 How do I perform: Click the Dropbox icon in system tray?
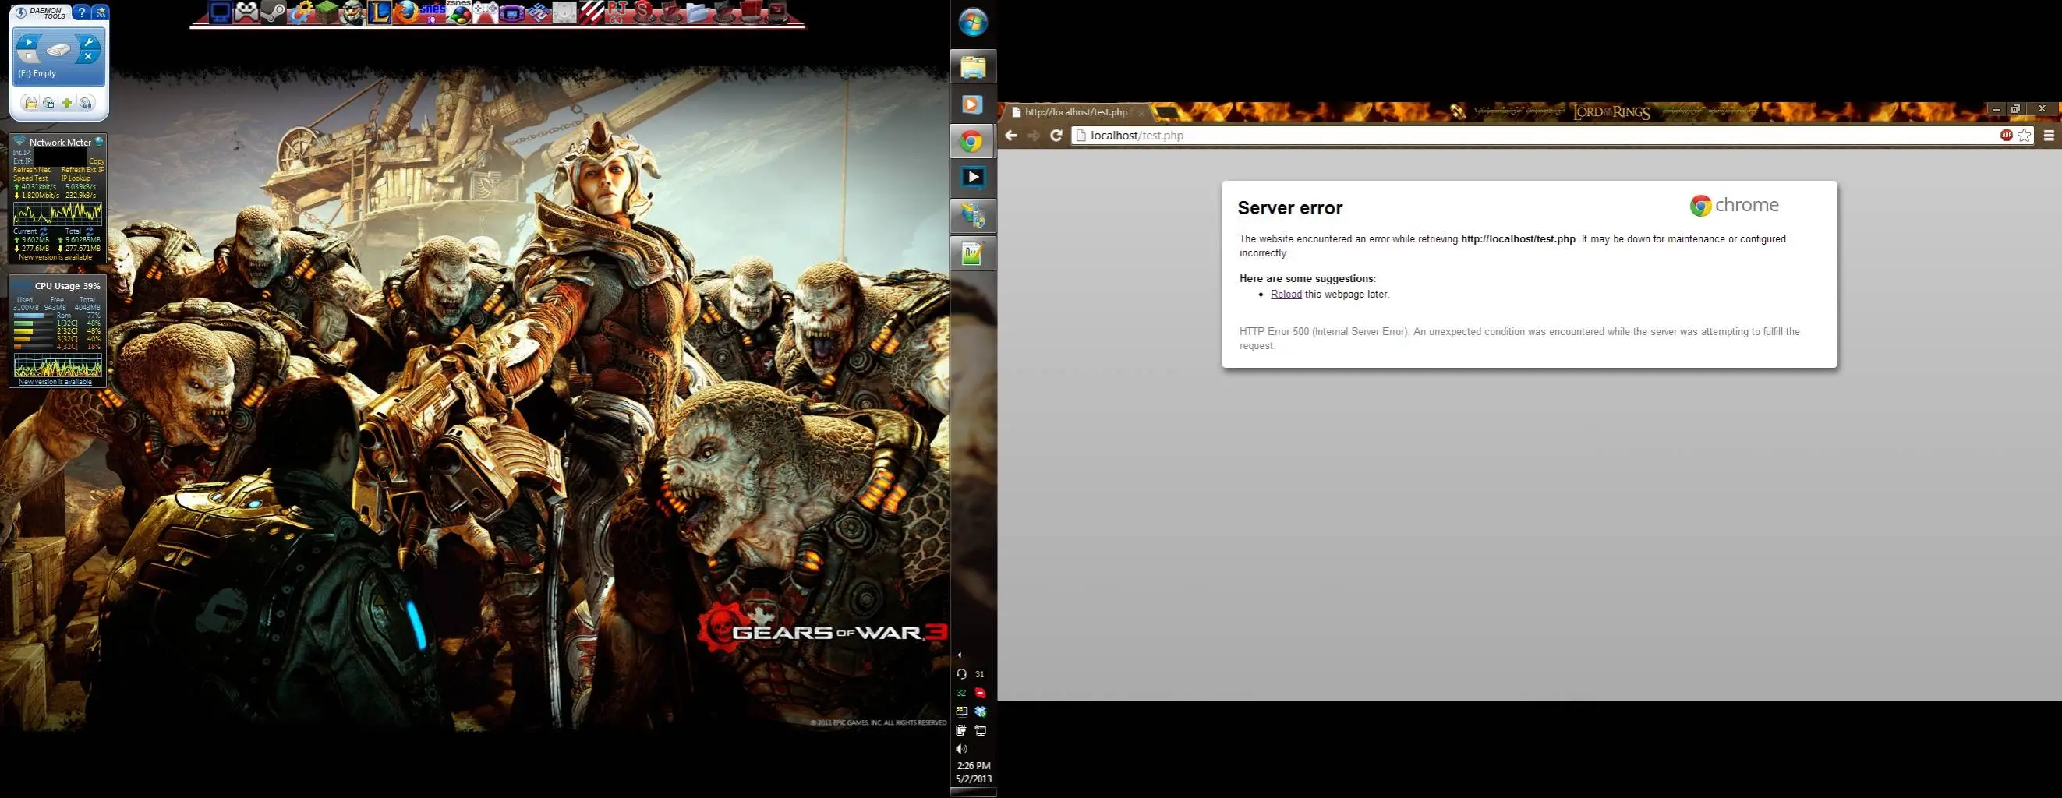click(x=981, y=711)
